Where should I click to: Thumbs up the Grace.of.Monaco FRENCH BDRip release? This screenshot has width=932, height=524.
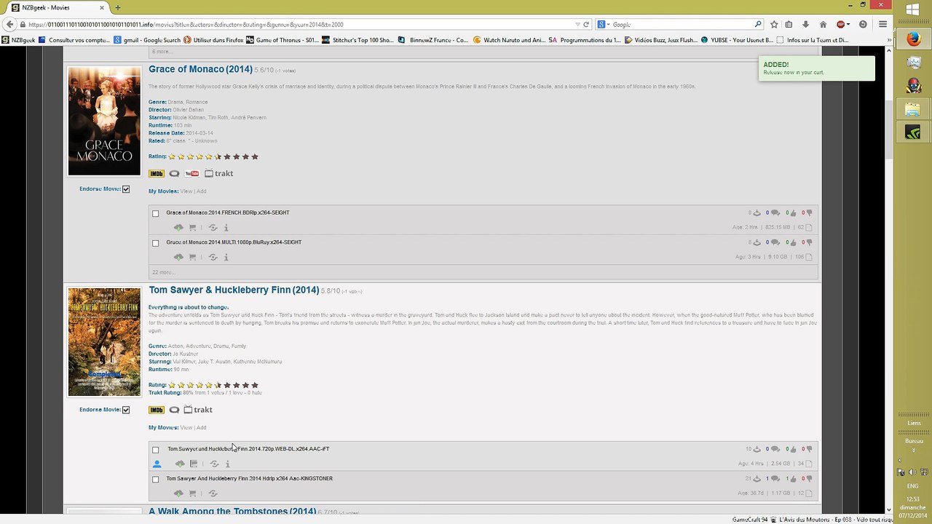pyautogui.click(x=794, y=213)
